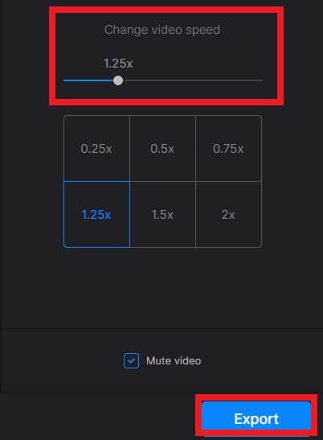This screenshot has width=323, height=440.
Task: Uncheck the Mute video checkbox
Action: [131, 360]
